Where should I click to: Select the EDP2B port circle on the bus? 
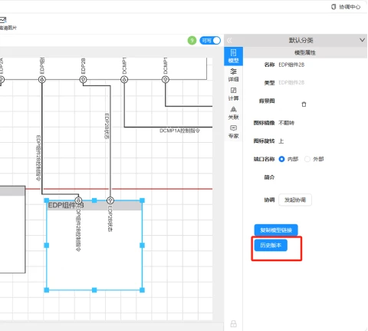pos(84,80)
